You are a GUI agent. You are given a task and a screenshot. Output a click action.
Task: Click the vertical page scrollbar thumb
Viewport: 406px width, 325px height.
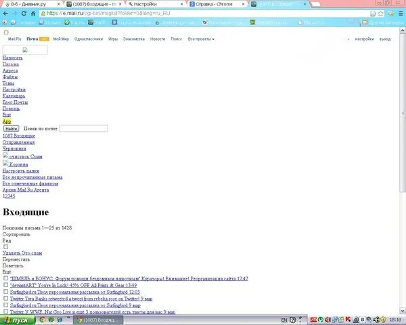pyautogui.click(x=403, y=113)
